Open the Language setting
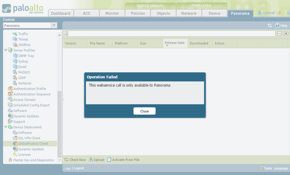 click(281, 168)
